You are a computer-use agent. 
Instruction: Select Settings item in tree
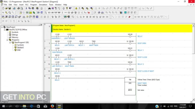tap(15, 35)
